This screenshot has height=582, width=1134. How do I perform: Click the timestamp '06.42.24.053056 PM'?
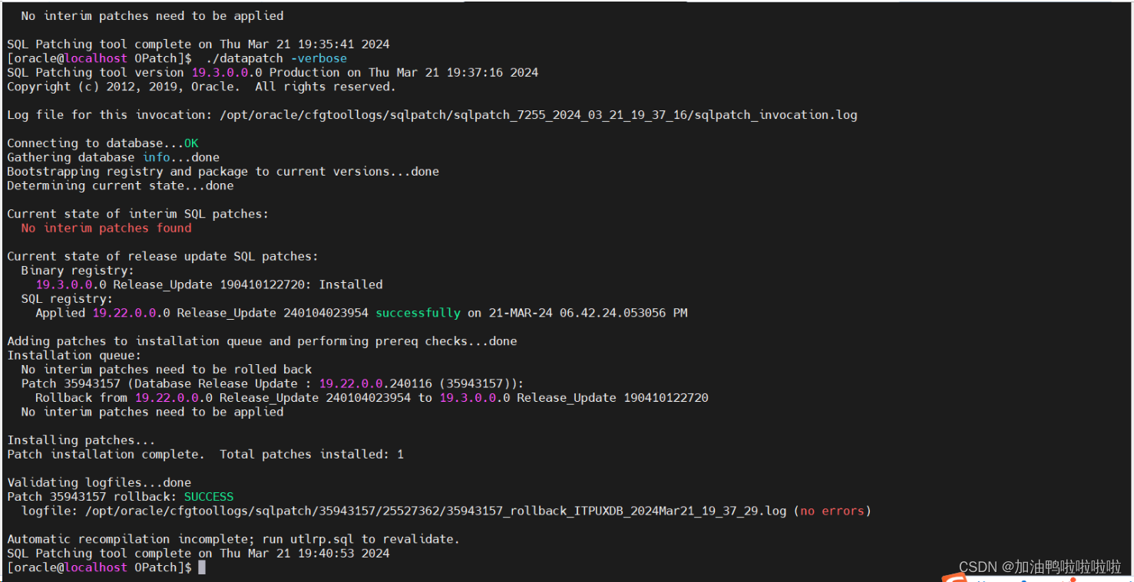[x=623, y=313]
